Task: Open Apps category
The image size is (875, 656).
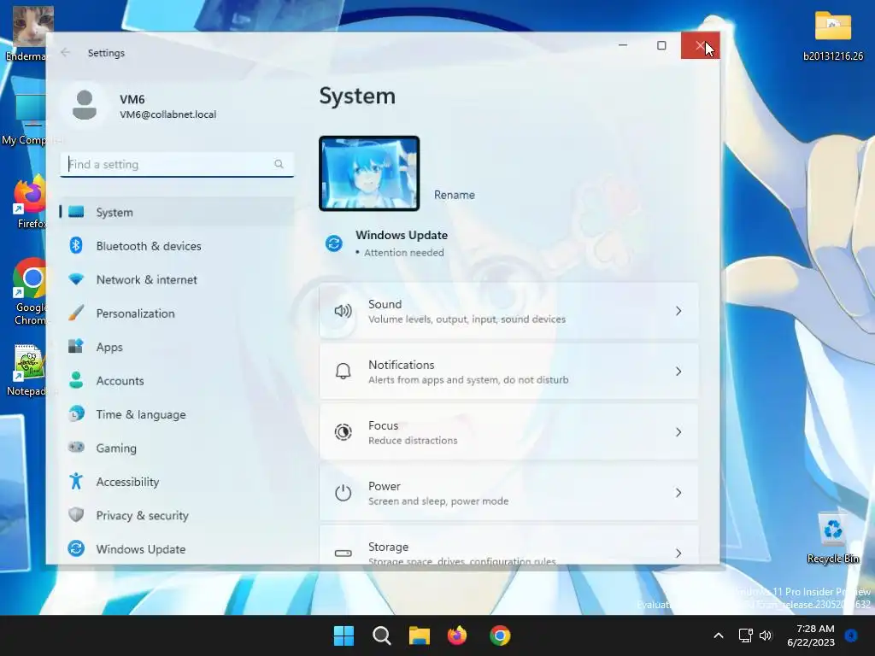Action: click(177, 347)
